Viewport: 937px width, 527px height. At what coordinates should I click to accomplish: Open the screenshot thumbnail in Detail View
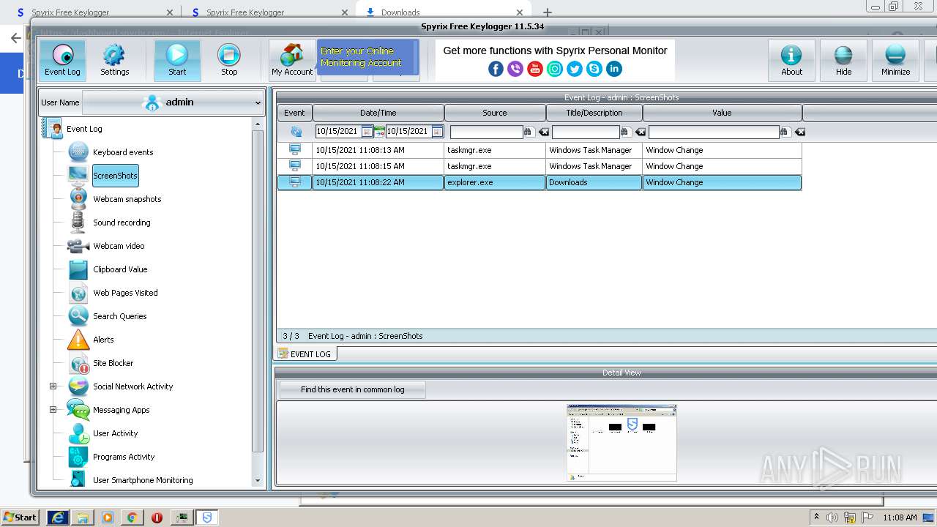(621, 442)
